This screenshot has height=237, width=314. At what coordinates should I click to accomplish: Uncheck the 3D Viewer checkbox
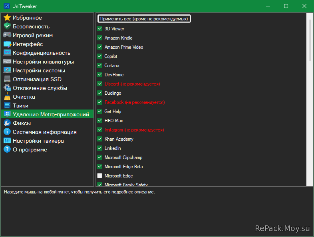point(100,29)
